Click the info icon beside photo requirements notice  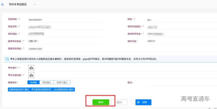pos(7,59)
